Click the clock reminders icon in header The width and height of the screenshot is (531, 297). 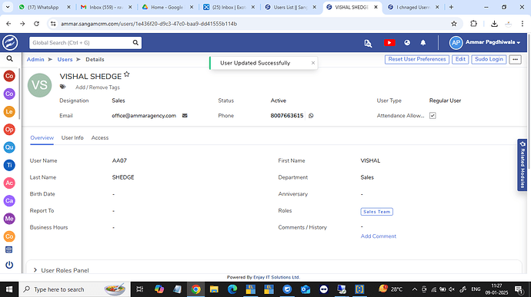click(407, 42)
